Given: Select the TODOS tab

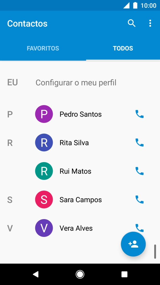Looking at the screenshot, I should click(x=123, y=48).
